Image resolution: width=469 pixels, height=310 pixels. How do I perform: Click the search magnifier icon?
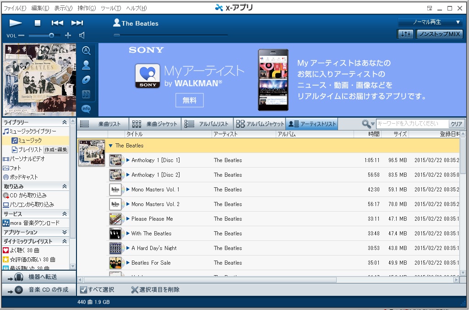coord(366,124)
